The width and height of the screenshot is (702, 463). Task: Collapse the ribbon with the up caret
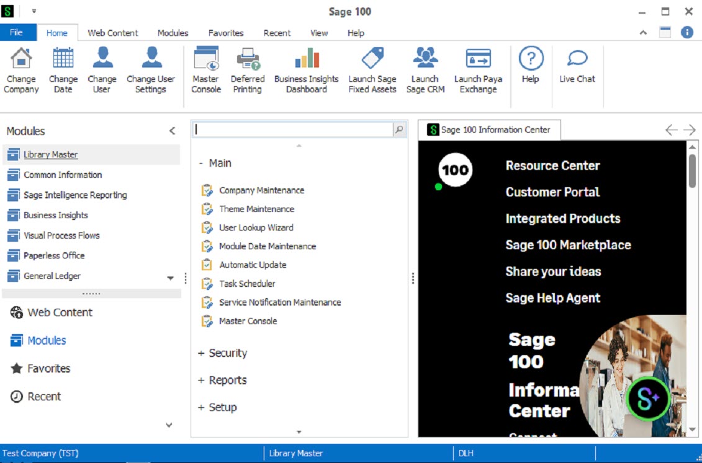tap(644, 32)
